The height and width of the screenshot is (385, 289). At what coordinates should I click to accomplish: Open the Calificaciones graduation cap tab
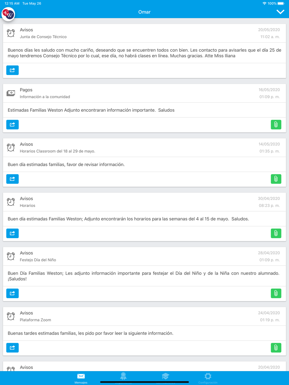click(x=166, y=378)
